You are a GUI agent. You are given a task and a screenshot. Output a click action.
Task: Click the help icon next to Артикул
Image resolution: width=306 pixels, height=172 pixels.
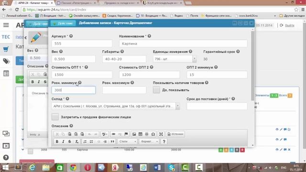tap(71, 36)
